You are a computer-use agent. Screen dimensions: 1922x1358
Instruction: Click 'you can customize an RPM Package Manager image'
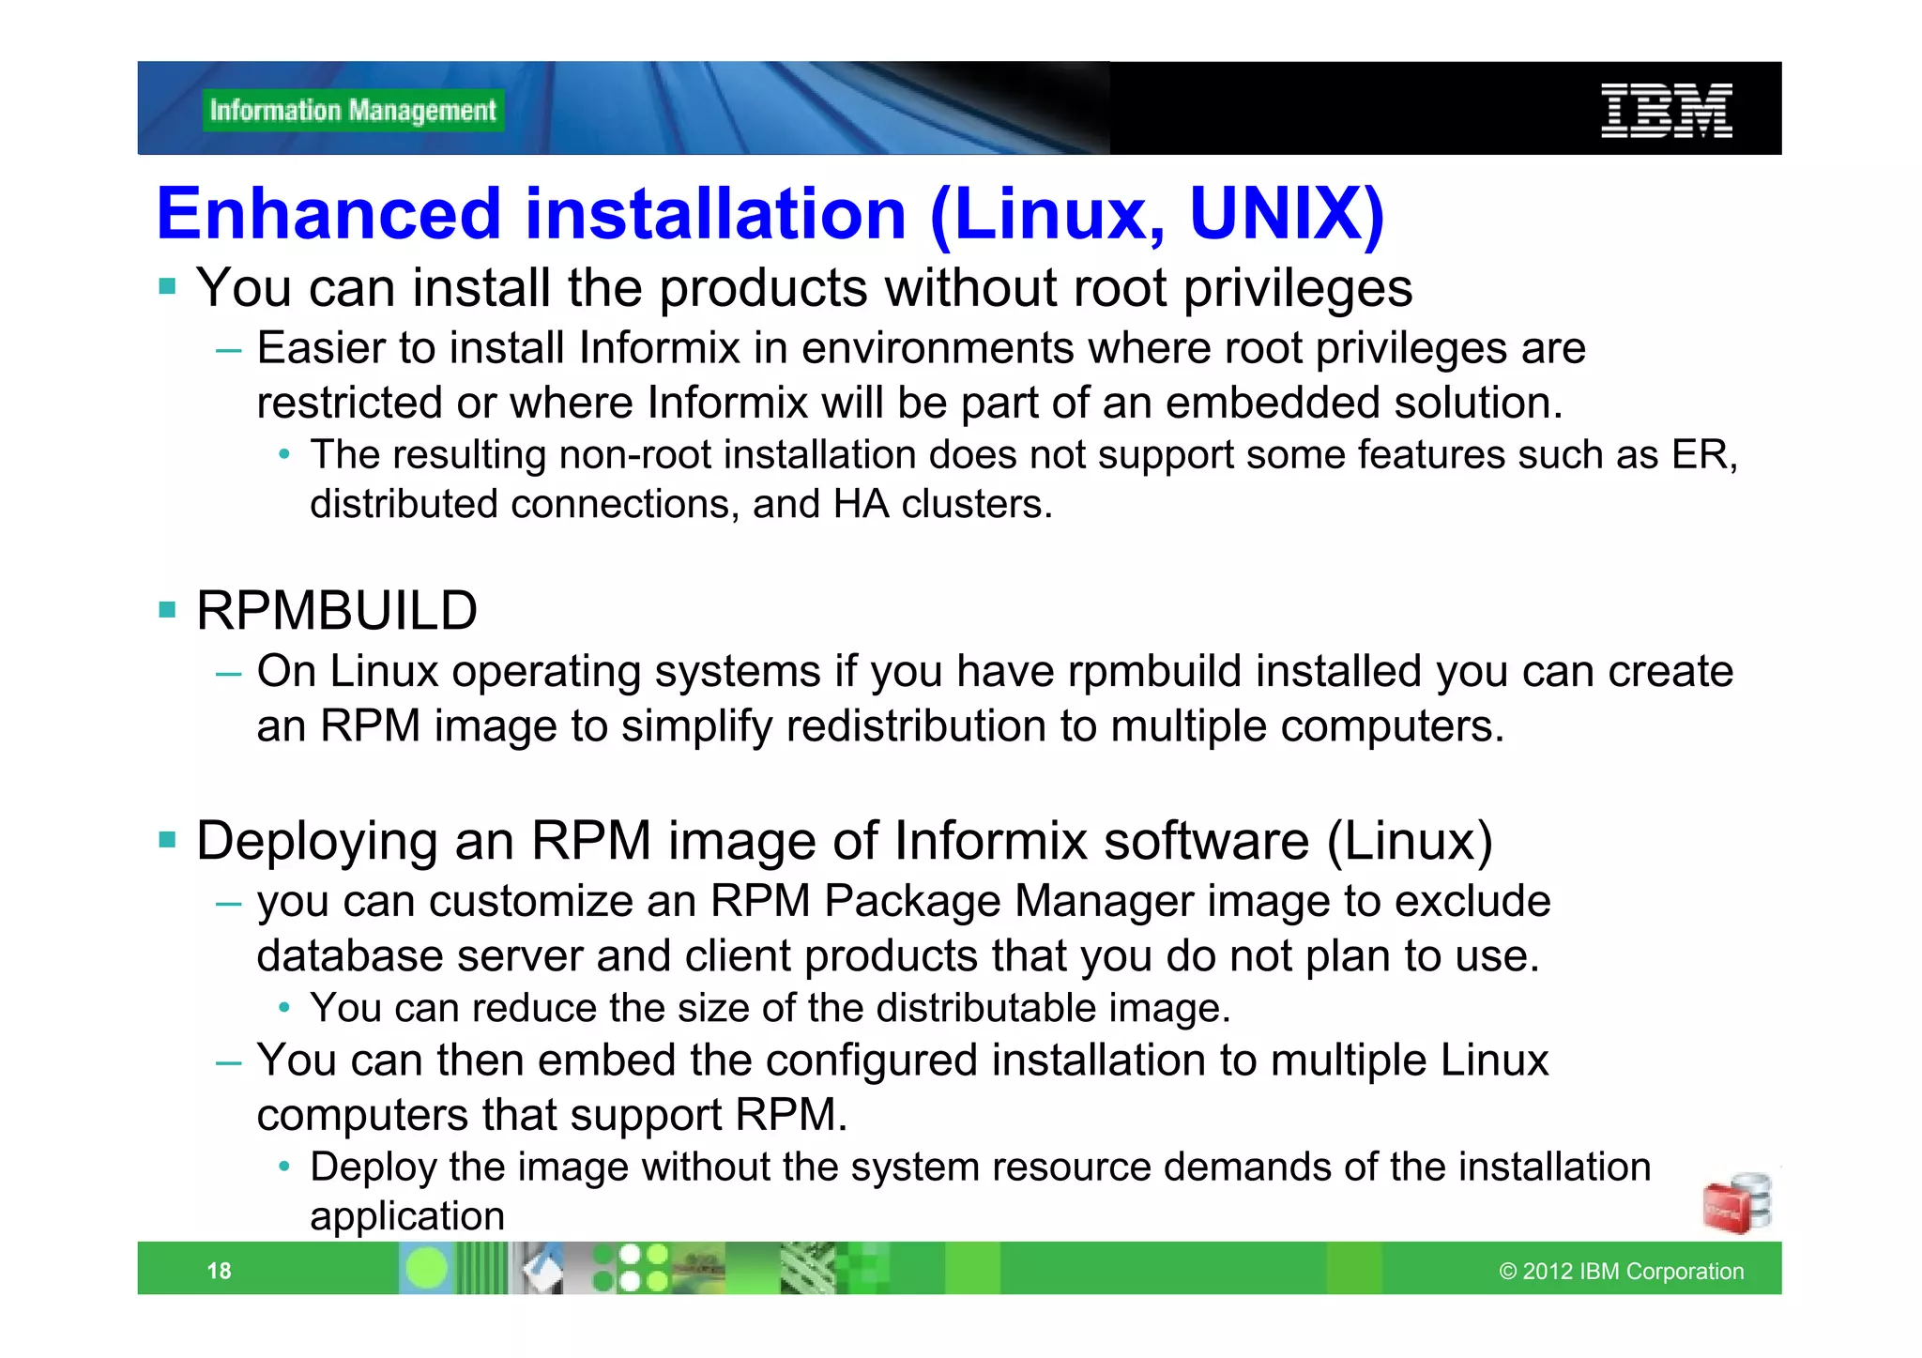click(793, 902)
